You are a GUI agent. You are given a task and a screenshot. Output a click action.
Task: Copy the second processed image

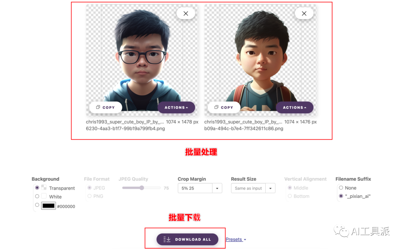(x=224, y=107)
